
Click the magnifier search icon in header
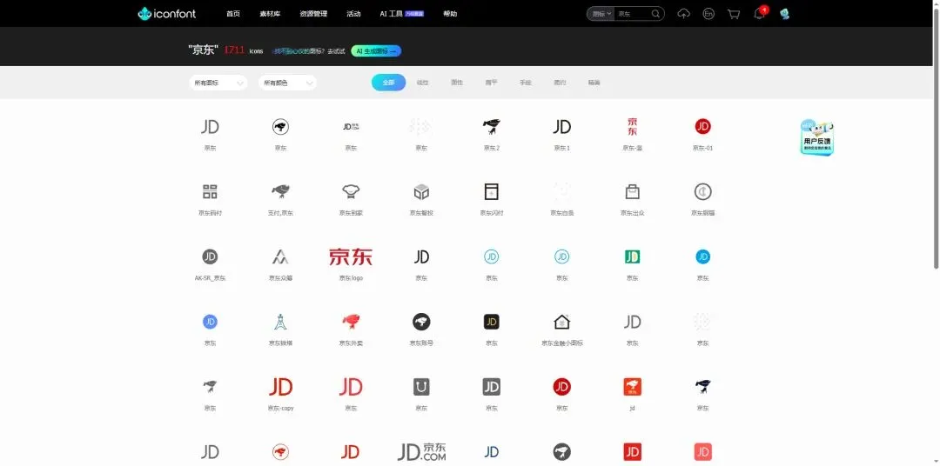(x=656, y=13)
